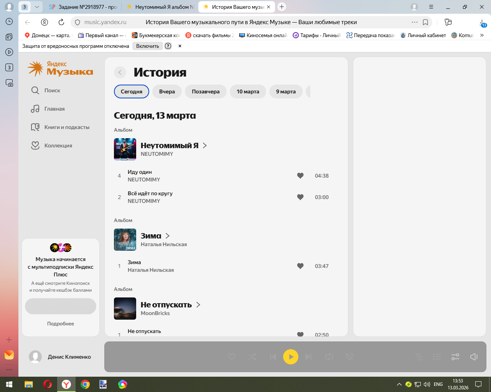Select the 10 марта date filter
This screenshot has width=491, height=392.
tap(248, 91)
